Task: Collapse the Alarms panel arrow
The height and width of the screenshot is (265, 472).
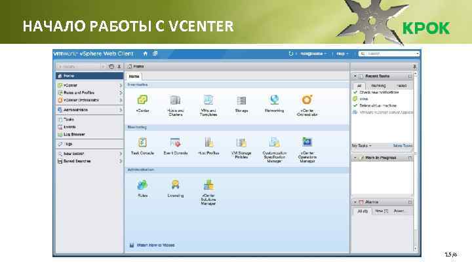Action: click(x=355, y=202)
